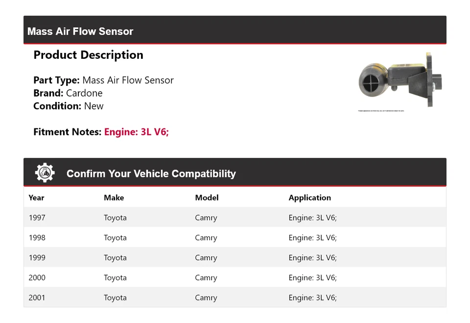This screenshot has height=323, width=470.
Task: Click the gear compatibility icon
Action: point(45,173)
